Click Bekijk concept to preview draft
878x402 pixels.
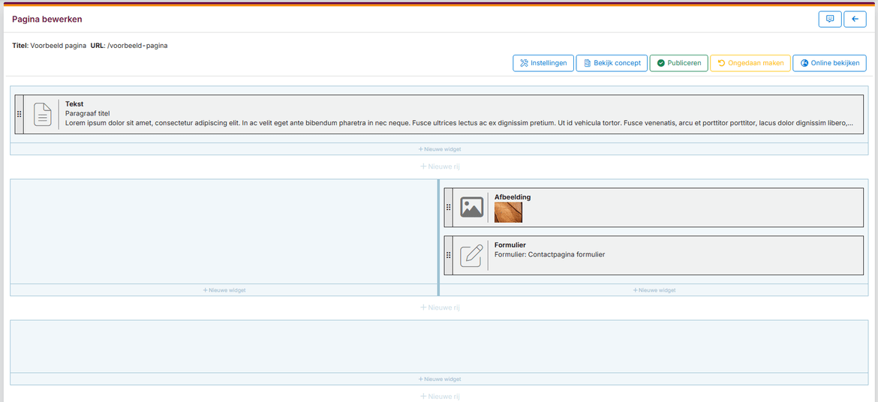[611, 63]
